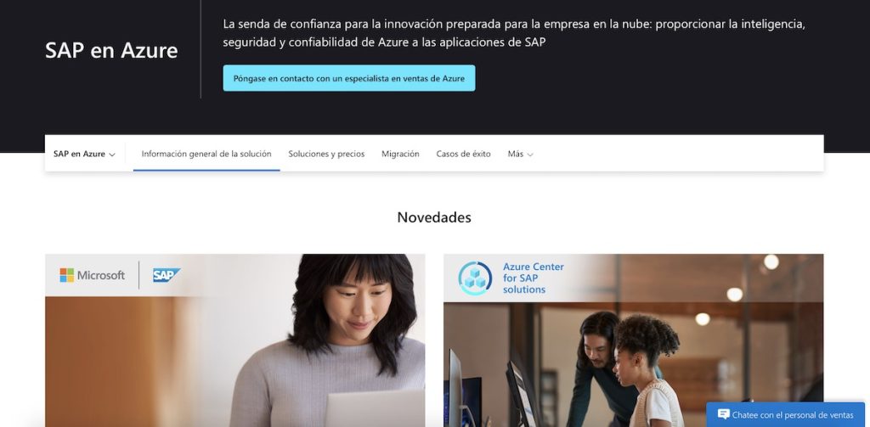Image resolution: width=870 pixels, height=427 pixels.
Task: Expand the SAP en Azure dropdown chevron
Action: coord(112,155)
